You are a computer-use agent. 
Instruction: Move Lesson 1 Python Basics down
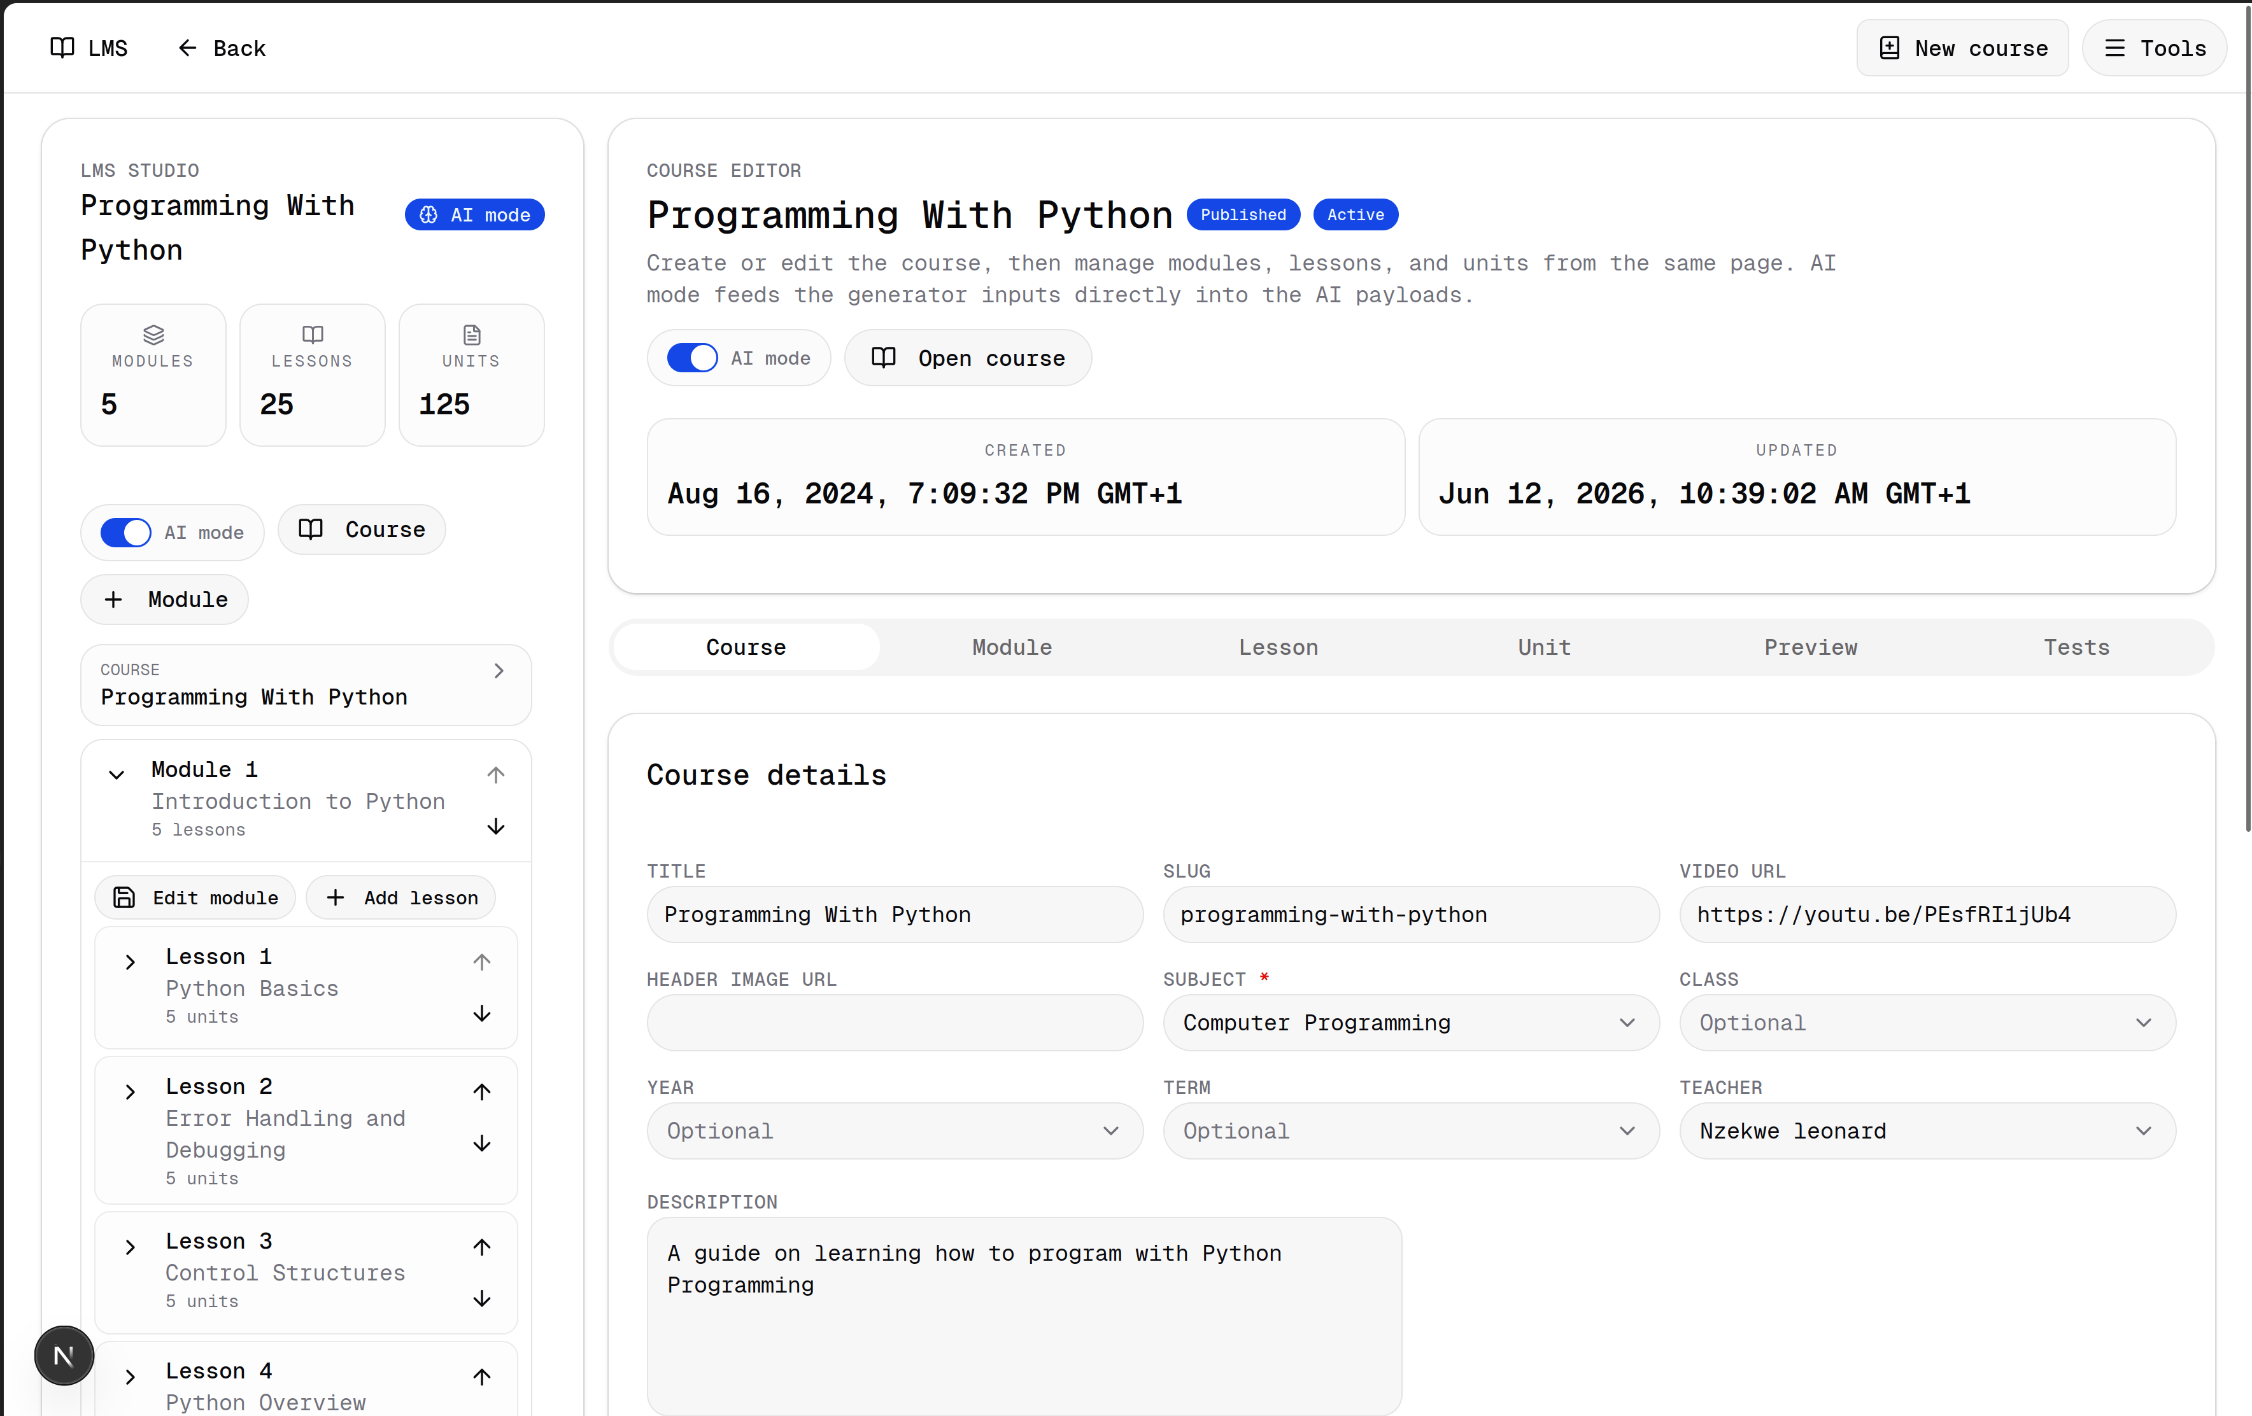coord(481,1013)
